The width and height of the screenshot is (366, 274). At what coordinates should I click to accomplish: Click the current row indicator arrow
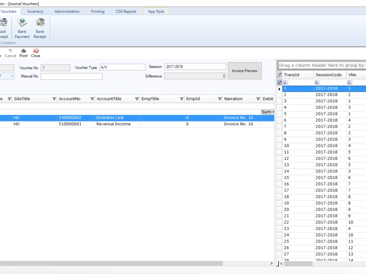[279, 89]
